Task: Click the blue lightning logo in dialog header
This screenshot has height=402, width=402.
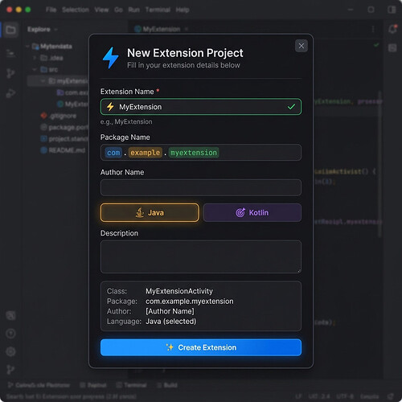Action: (x=111, y=58)
